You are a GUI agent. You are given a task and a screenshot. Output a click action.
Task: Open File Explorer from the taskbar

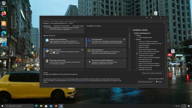point(41,106)
